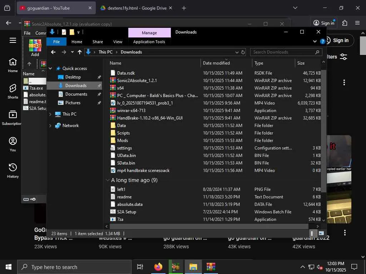The image size is (366, 274).
Task: Open Firefox from the taskbar
Action: coord(158,267)
